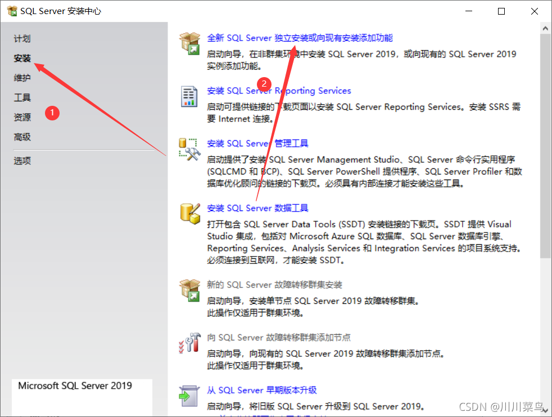Click 向 SQL Server 故障转移群集添加节点 link

pos(279,337)
